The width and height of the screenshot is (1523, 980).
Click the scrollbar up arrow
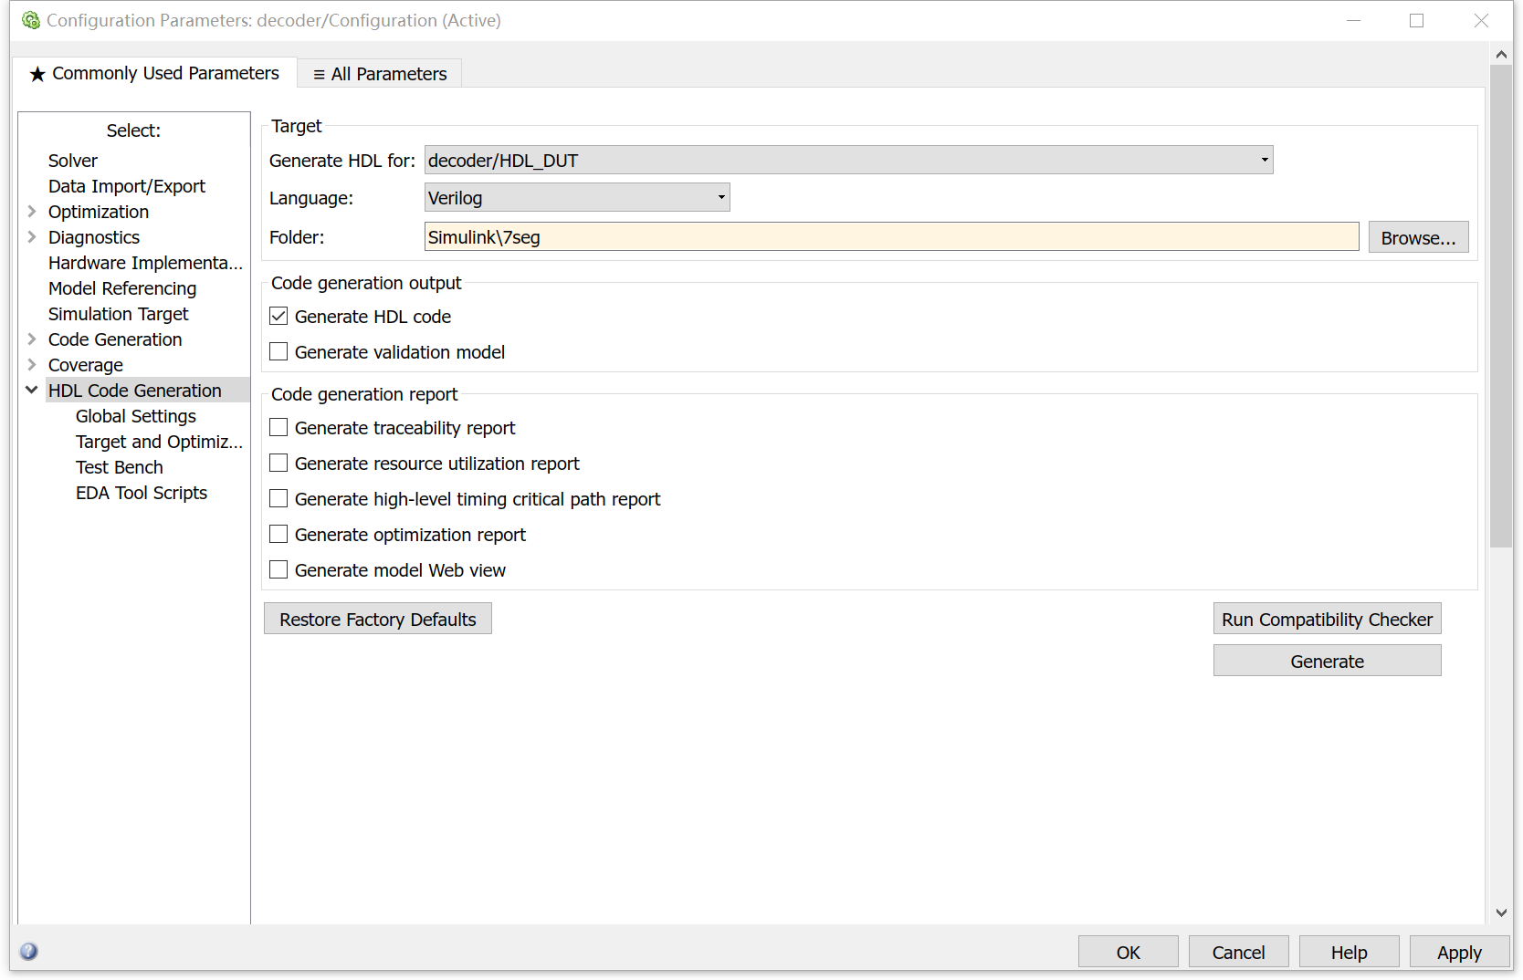pos(1501,55)
